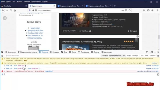This screenshot has height=90, width=160.
Task: Open the Журнал menu
Action: coord(19,1)
